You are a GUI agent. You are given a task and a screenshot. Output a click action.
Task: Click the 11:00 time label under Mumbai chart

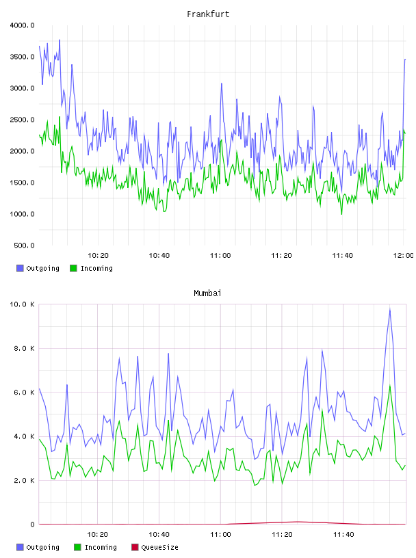click(x=220, y=535)
